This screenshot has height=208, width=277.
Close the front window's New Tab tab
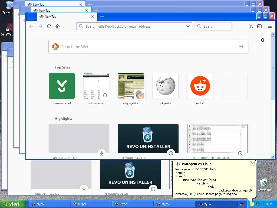click(x=93, y=17)
